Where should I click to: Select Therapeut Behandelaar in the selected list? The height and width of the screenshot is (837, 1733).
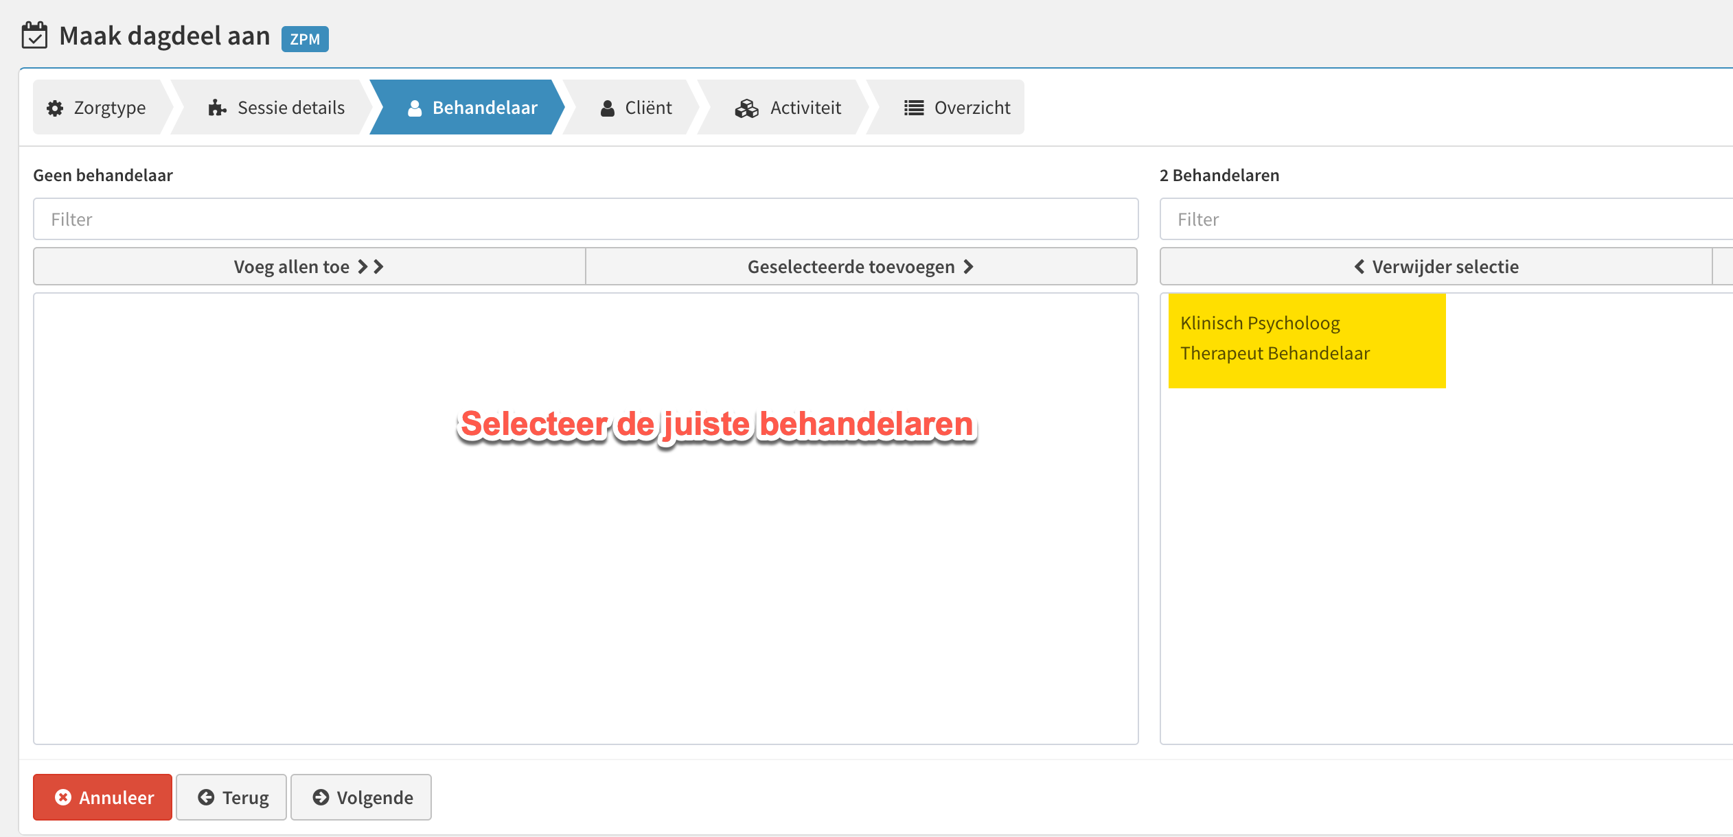(1275, 353)
